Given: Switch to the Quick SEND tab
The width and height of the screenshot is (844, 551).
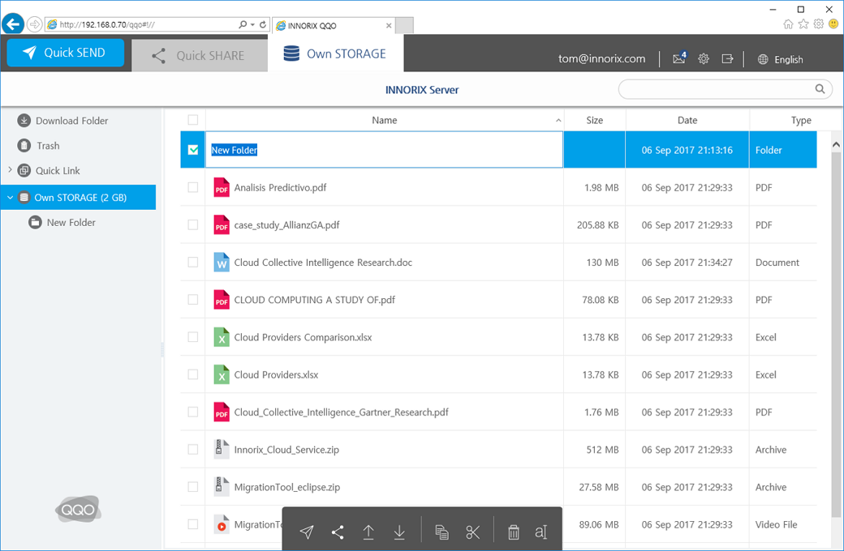Looking at the screenshot, I should point(65,53).
